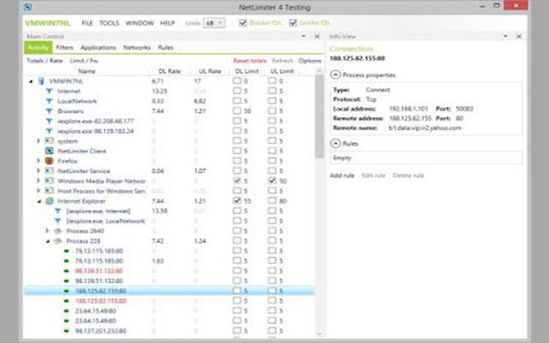The width and height of the screenshot is (549, 343).
Task: Click the Process 2640 gear icon
Action: pos(57,231)
